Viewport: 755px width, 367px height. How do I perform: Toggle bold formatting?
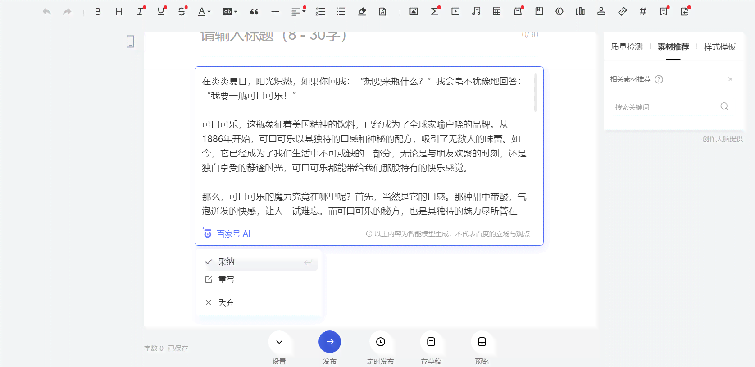[98, 12]
